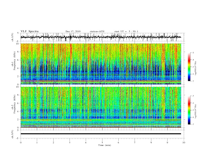Click inside the ch.2 spectrogram panel
This screenshot has width=207, height=160.
coord(101,107)
